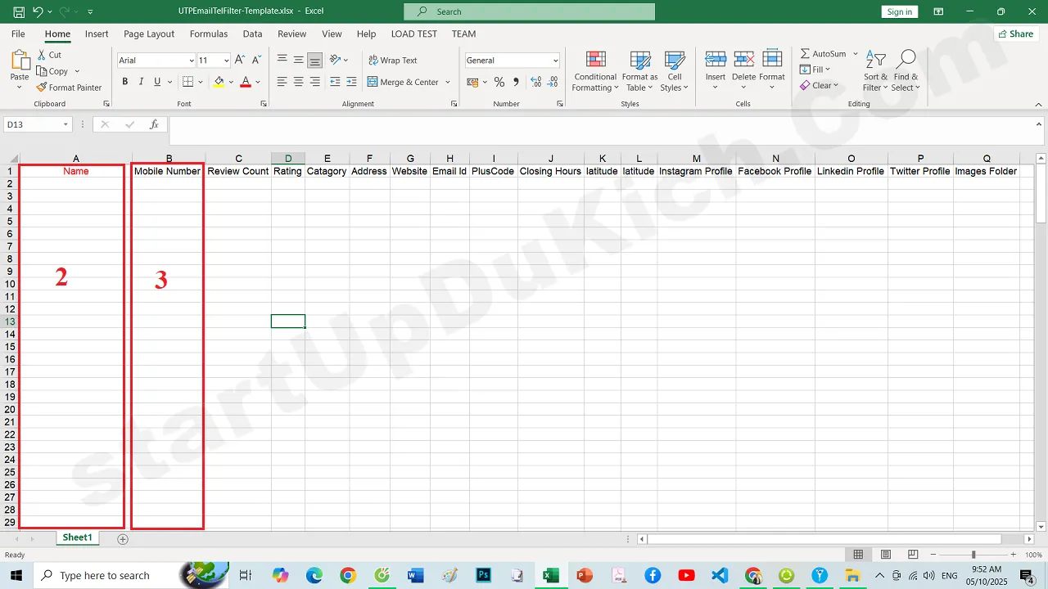
Task: Click the Underline icon
Action: (155, 82)
